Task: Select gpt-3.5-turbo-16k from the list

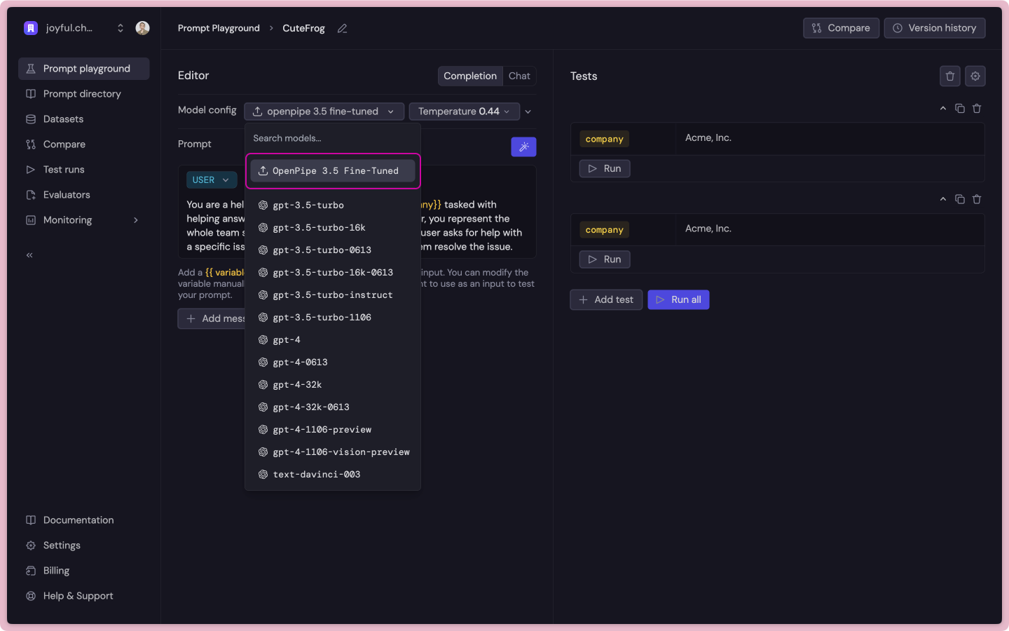Action: [333, 228]
